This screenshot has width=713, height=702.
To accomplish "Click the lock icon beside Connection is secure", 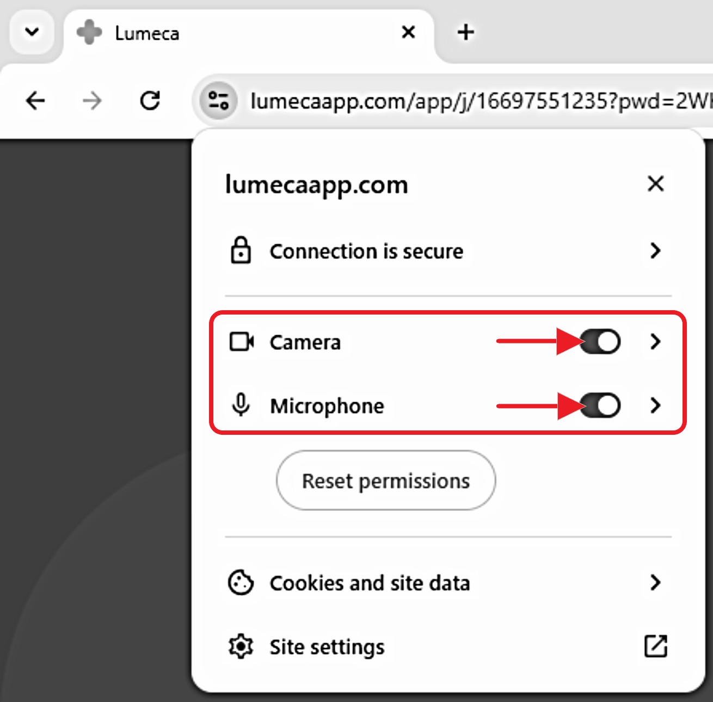I will pyautogui.click(x=241, y=251).
